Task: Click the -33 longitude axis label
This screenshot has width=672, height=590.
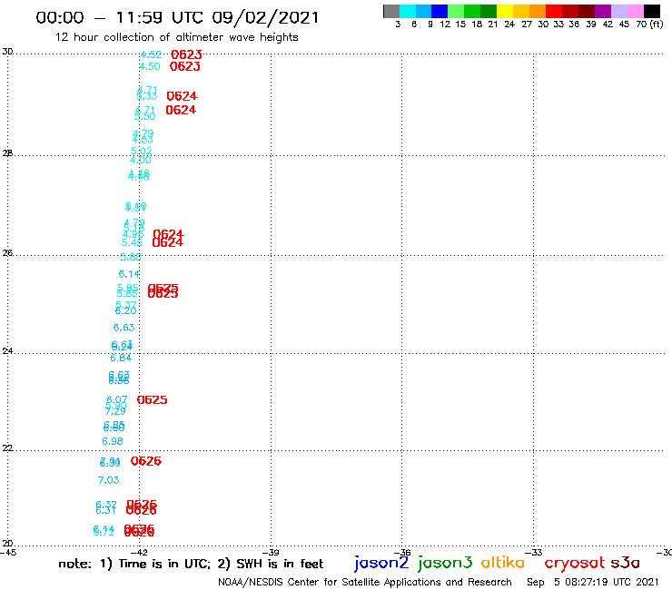Action: 533,553
